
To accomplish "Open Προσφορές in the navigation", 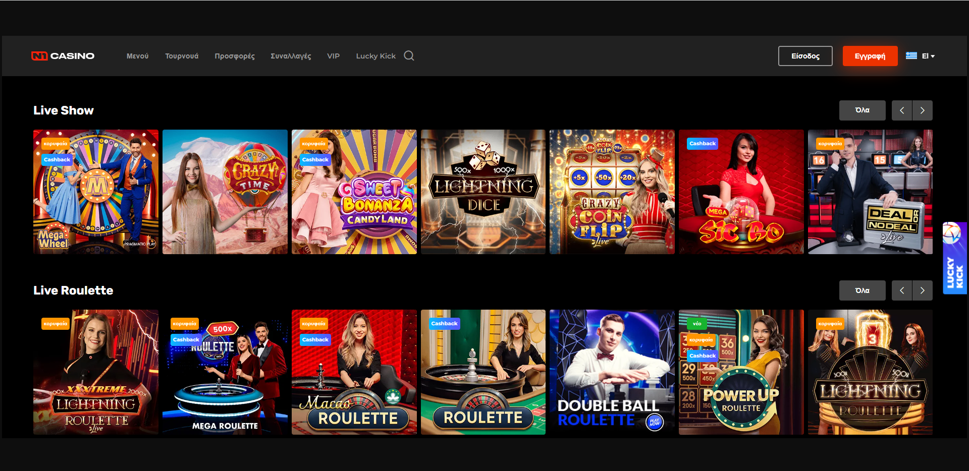I will (235, 56).
